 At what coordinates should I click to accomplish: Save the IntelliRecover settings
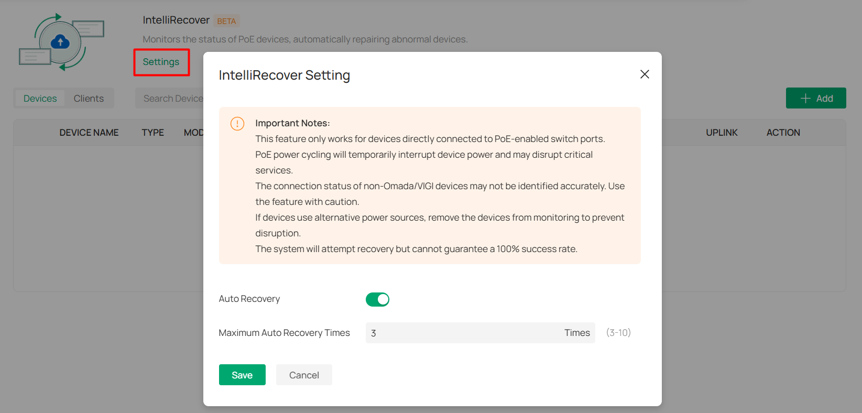(242, 375)
